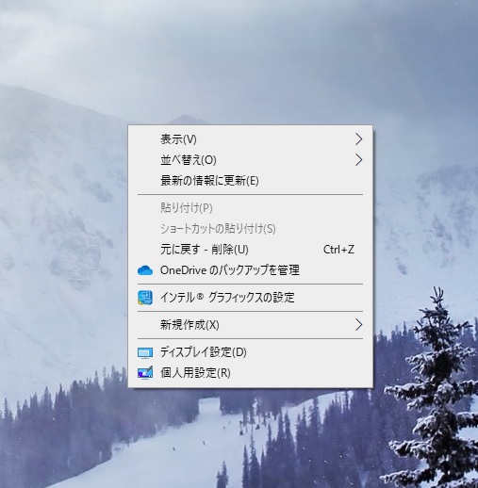Expand the 表示(V) submenu arrow

point(358,139)
